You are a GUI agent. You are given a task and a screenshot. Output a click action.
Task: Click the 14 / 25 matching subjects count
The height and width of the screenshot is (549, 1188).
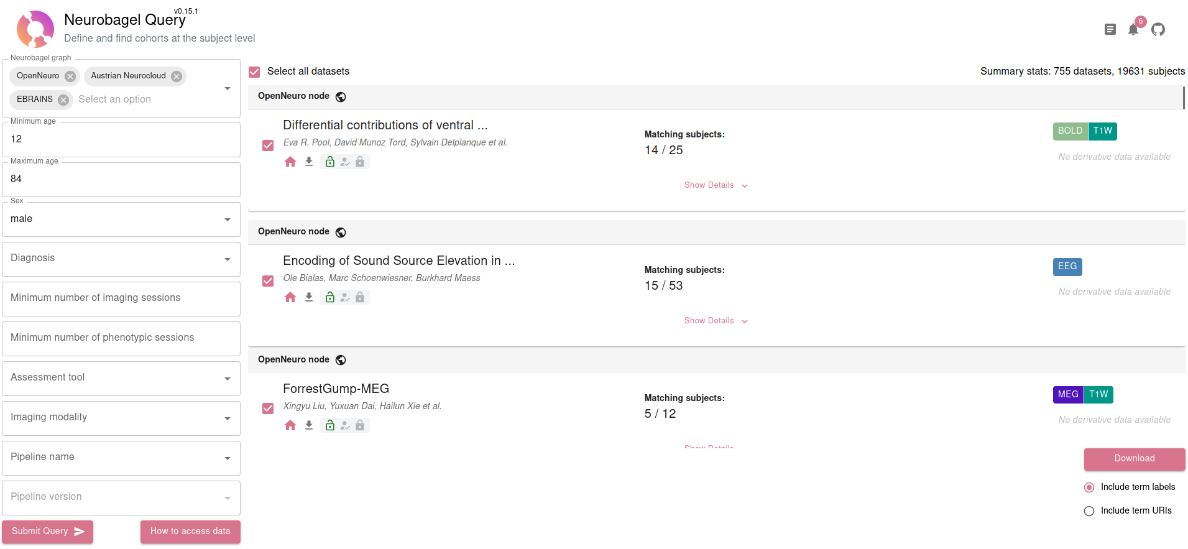(664, 150)
